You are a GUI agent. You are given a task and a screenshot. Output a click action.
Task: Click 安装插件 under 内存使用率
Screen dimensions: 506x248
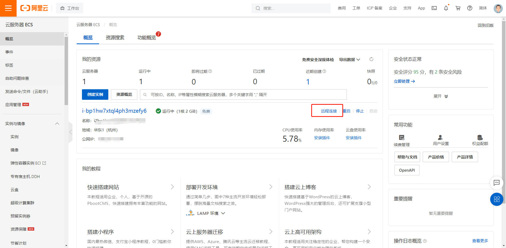(322, 138)
